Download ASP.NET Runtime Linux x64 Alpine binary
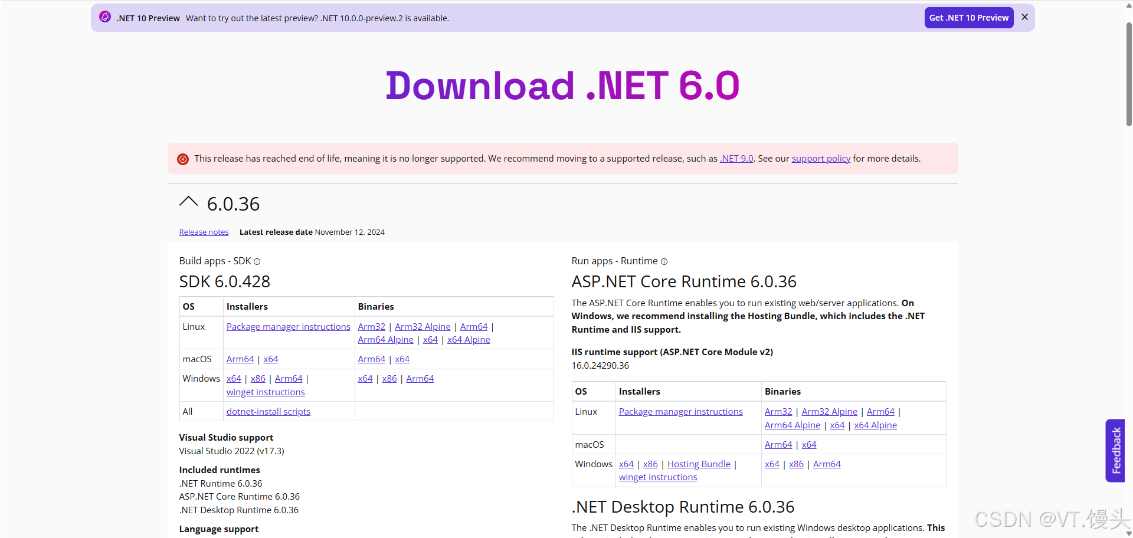Screen dimensions: 1133x538 pos(875,425)
